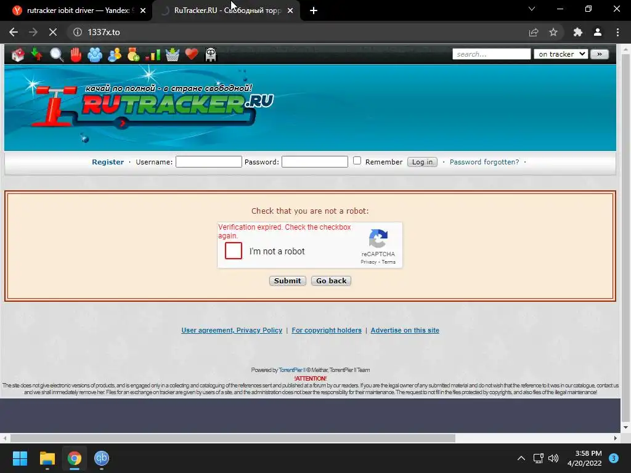The image size is (631, 473).
Task: Bookmark this page with star icon
Action: pos(553,32)
